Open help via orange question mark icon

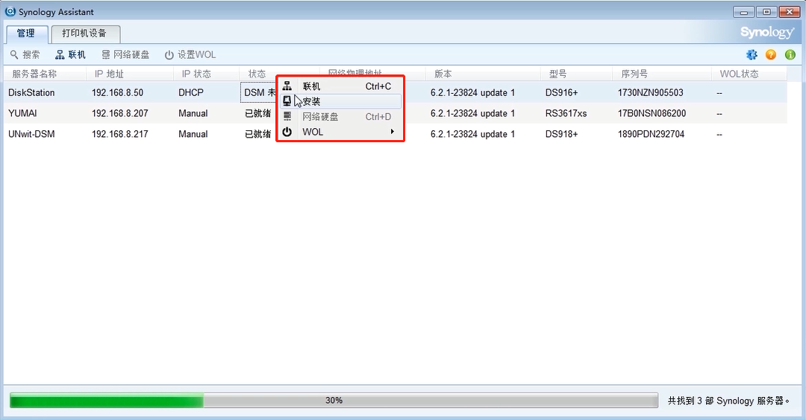(771, 55)
